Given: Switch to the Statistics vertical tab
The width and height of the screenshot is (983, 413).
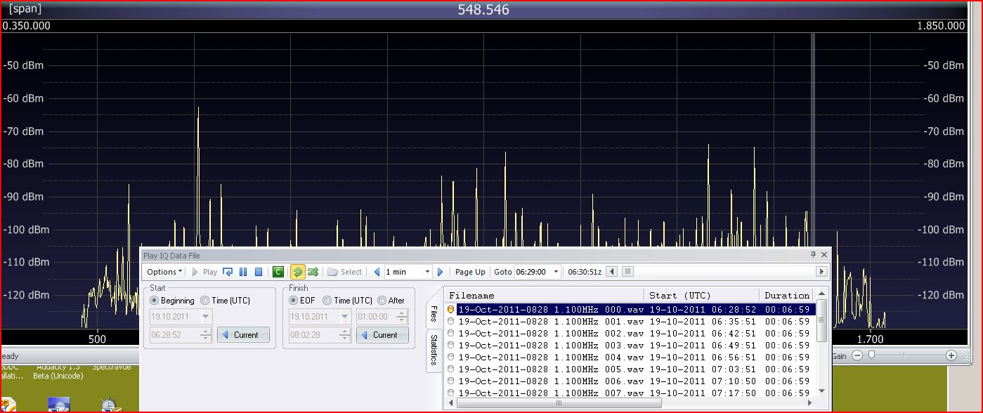Looking at the screenshot, I should click(x=433, y=350).
